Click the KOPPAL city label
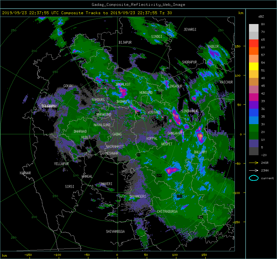This screenshot has width=277, height=259. [152, 138]
